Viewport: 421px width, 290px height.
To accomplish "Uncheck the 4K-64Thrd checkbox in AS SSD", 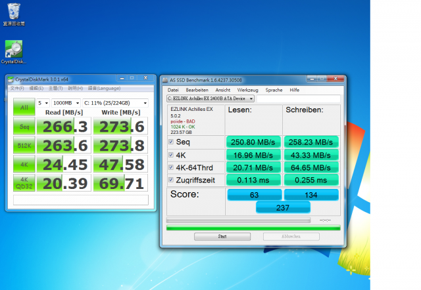I will click(171, 167).
